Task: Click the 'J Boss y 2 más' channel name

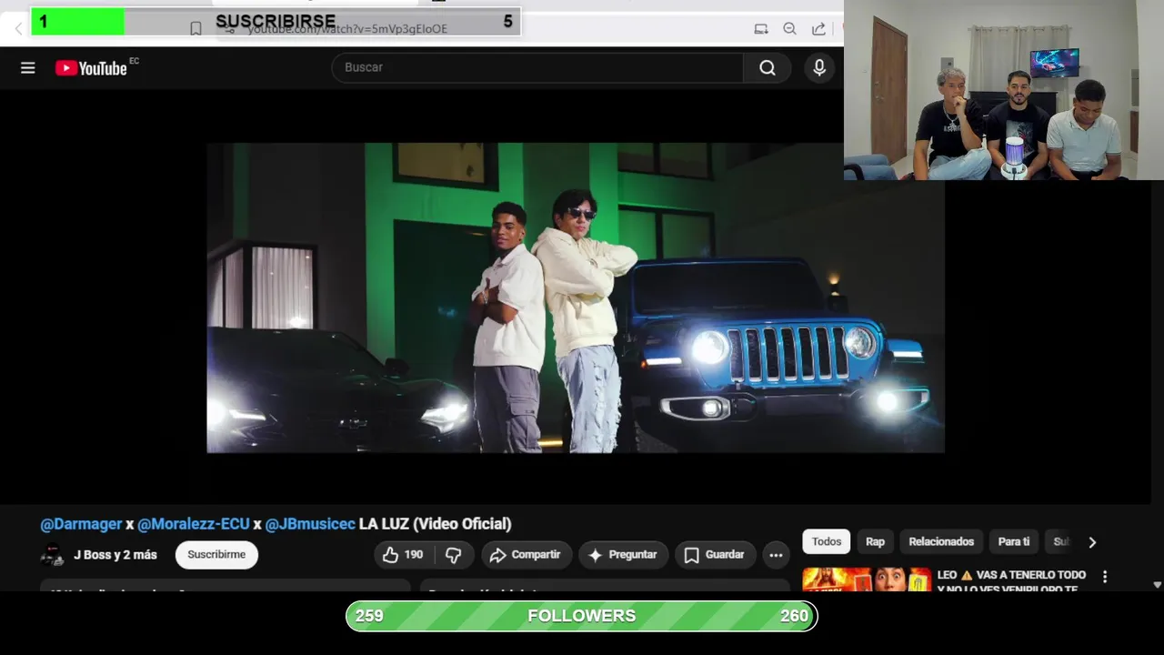Action: [115, 555]
